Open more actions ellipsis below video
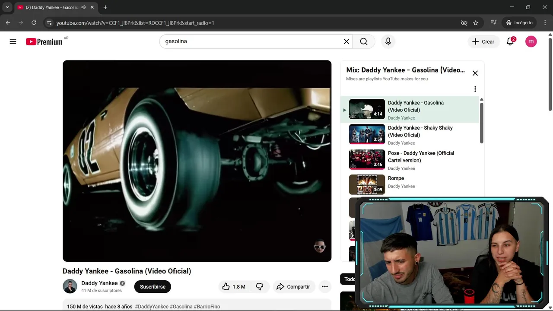Screen dimensions: 553x311 click(x=325, y=286)
